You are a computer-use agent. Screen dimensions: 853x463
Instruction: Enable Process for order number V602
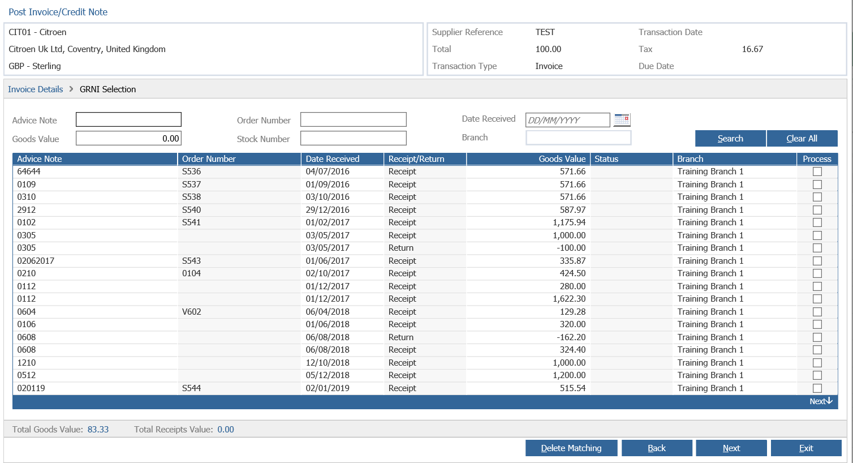[817, 311]
